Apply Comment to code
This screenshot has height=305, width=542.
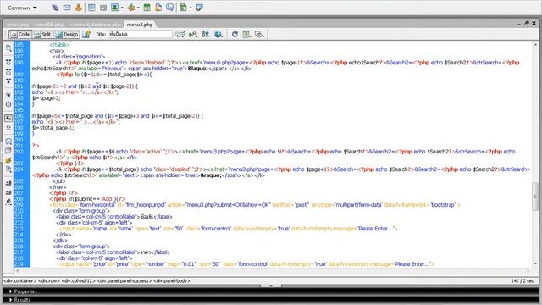(x=8, y=141)
